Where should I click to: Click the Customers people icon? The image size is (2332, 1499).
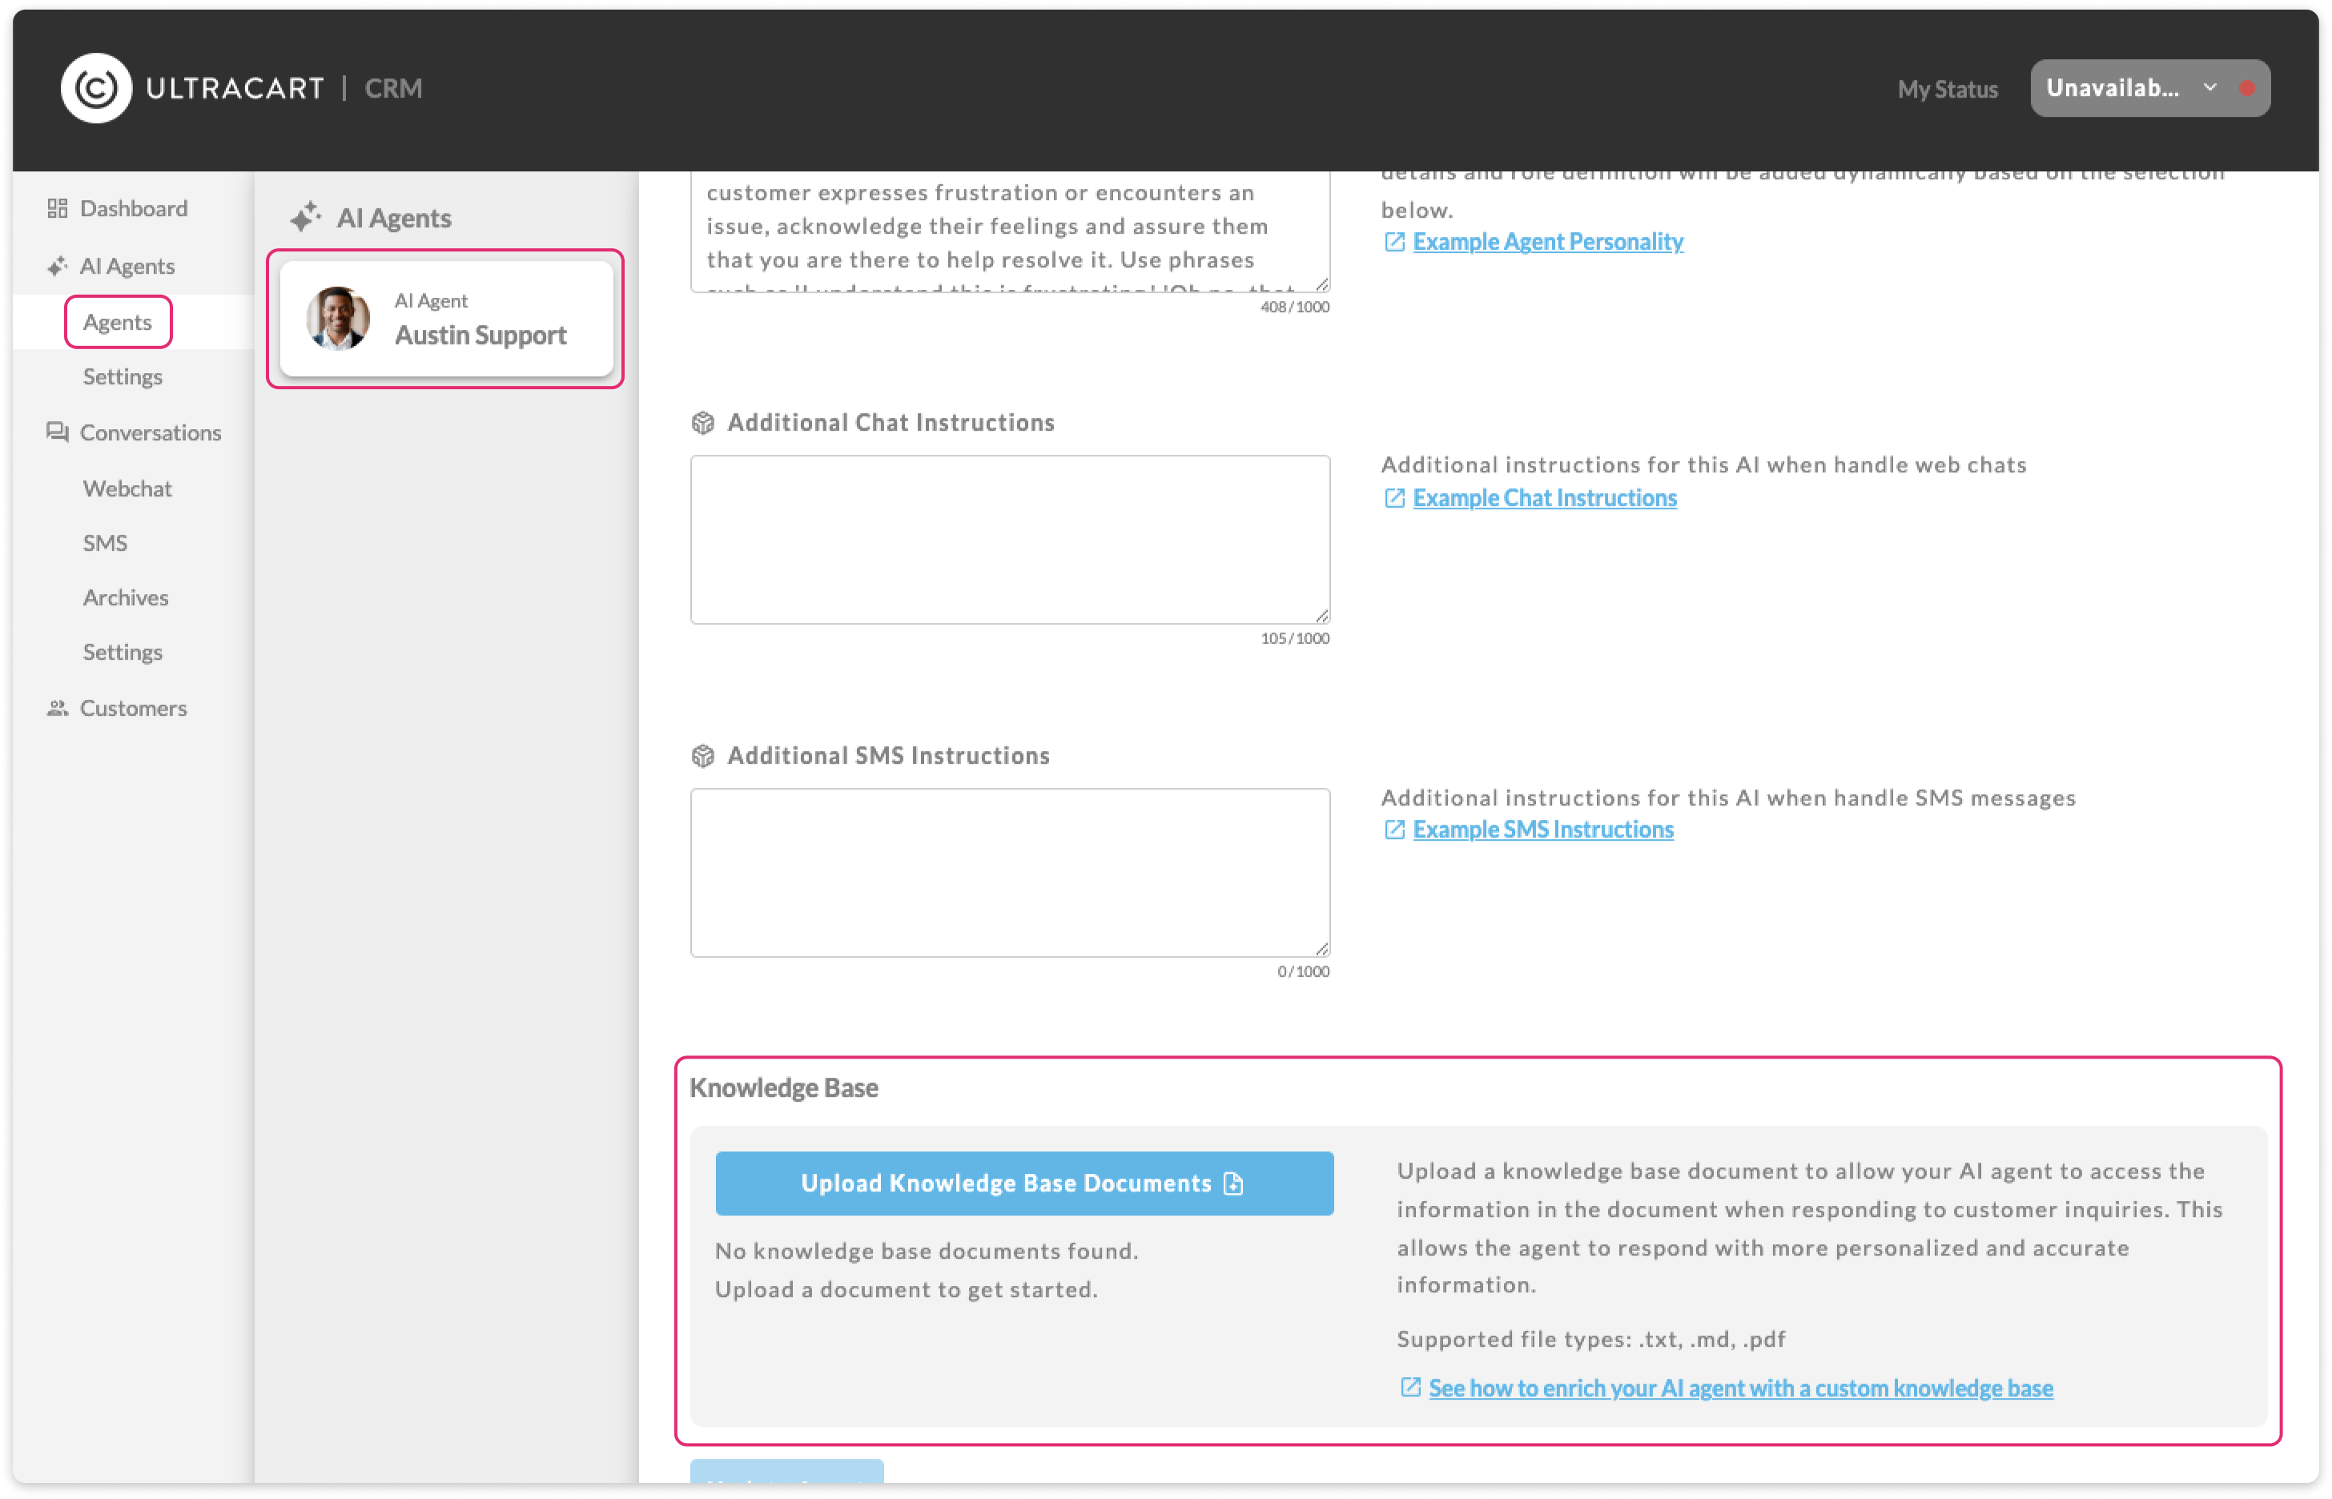click(58, 708)
